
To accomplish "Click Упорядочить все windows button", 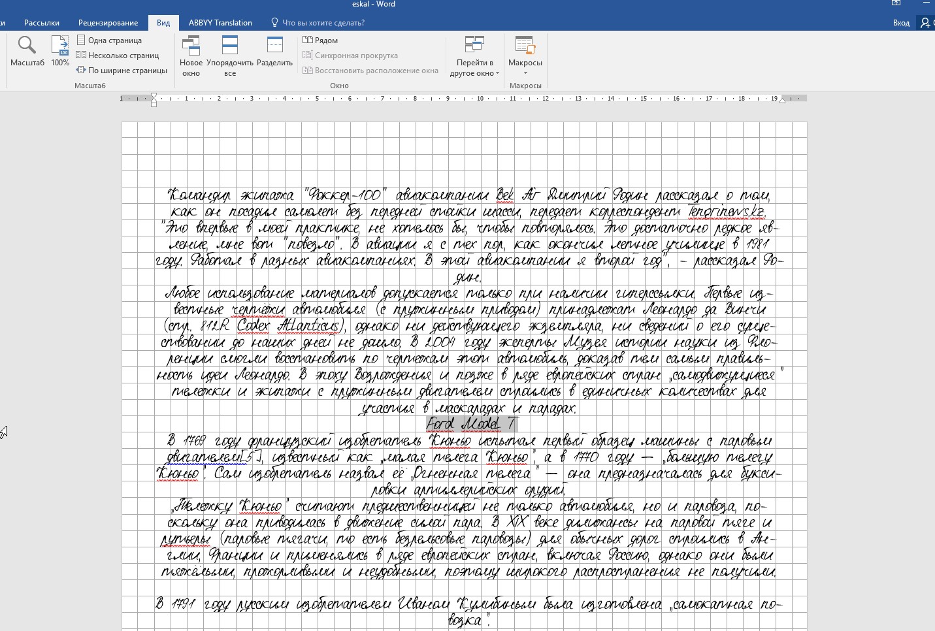I will point(230,57).
